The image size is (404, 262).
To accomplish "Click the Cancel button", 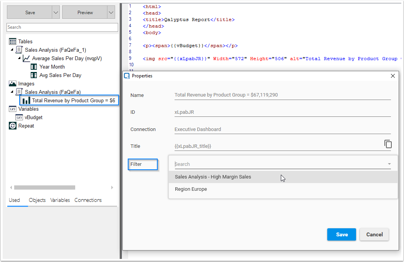I will pos(374,234).
